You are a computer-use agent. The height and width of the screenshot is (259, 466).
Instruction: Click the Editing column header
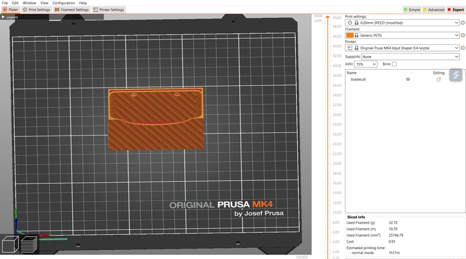(x=439, y=73)
